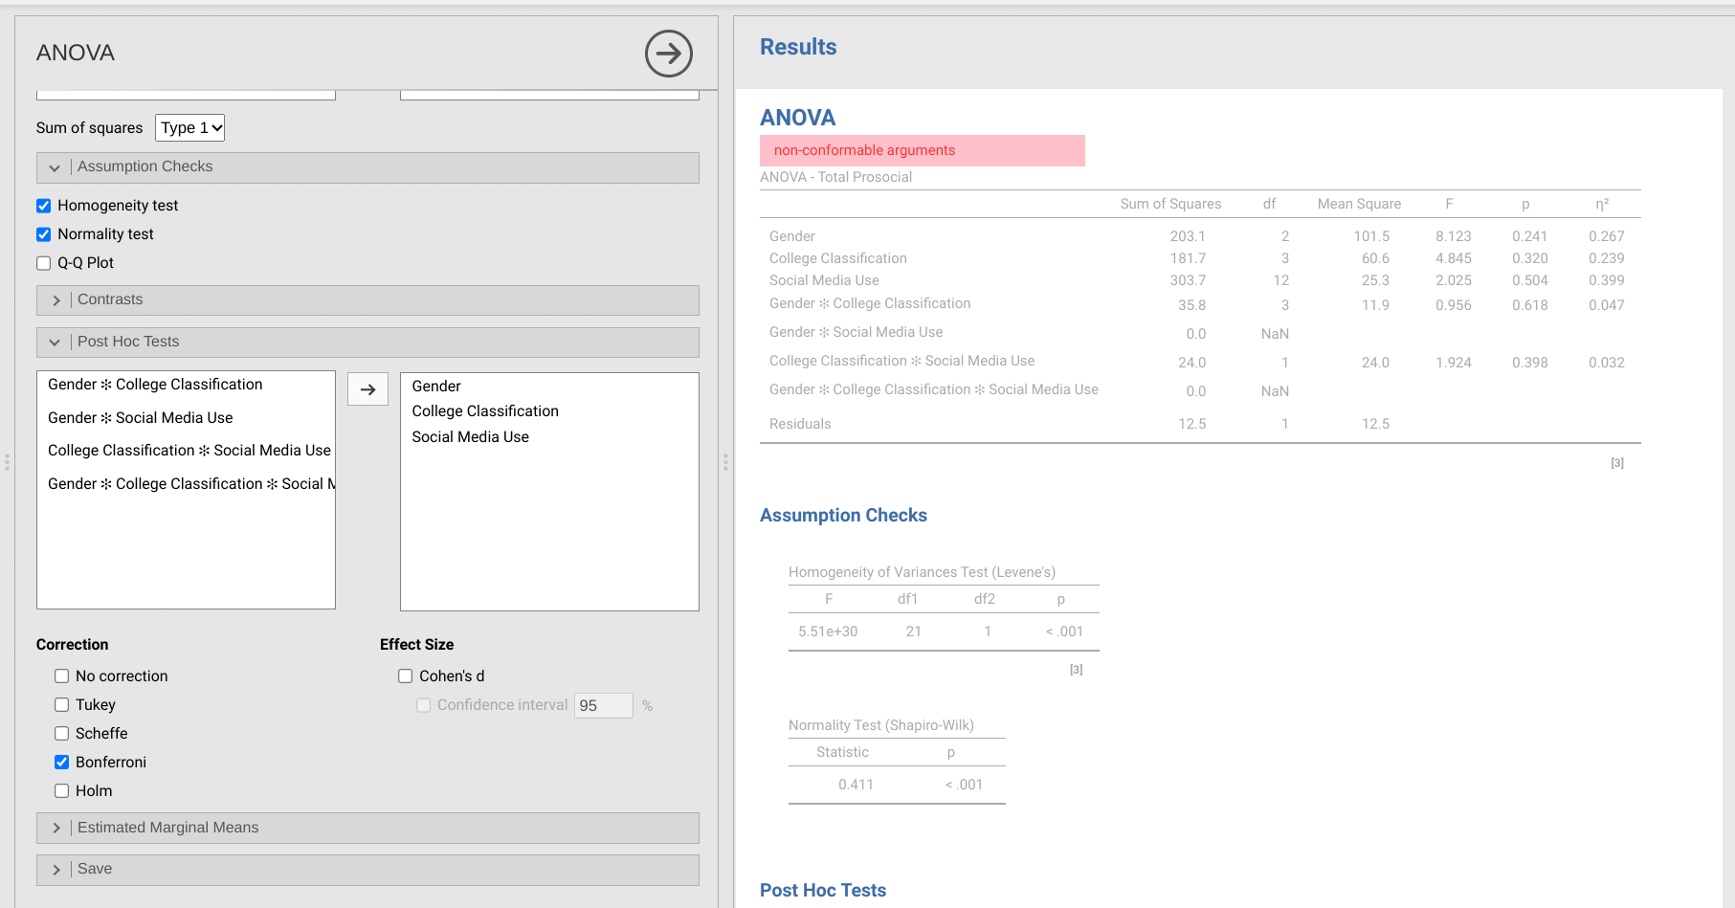
Task: Collapse the Assumption Checks section
Action: click(367, 167)
